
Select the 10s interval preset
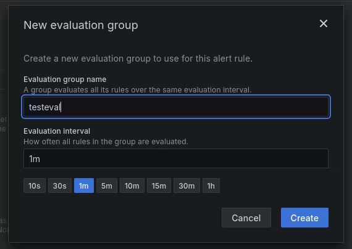35,186
